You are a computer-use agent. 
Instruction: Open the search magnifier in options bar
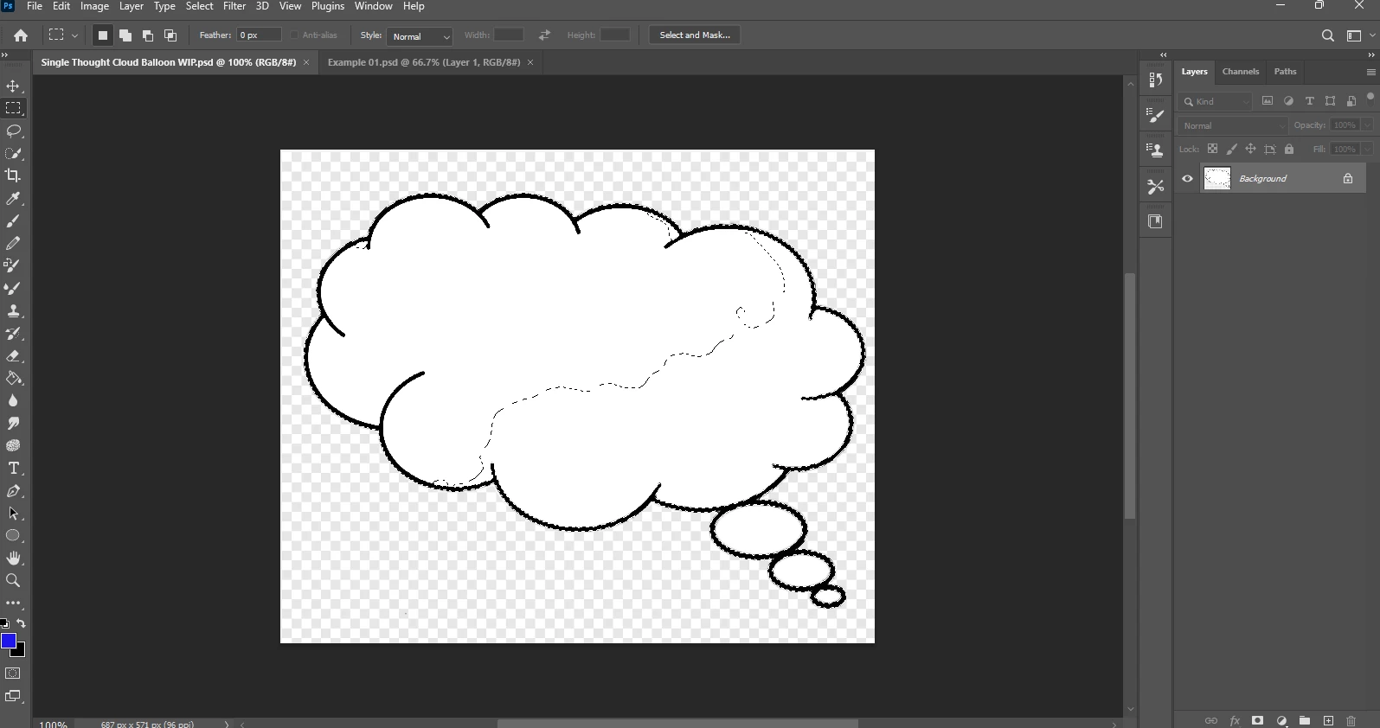pos(1328,35)
